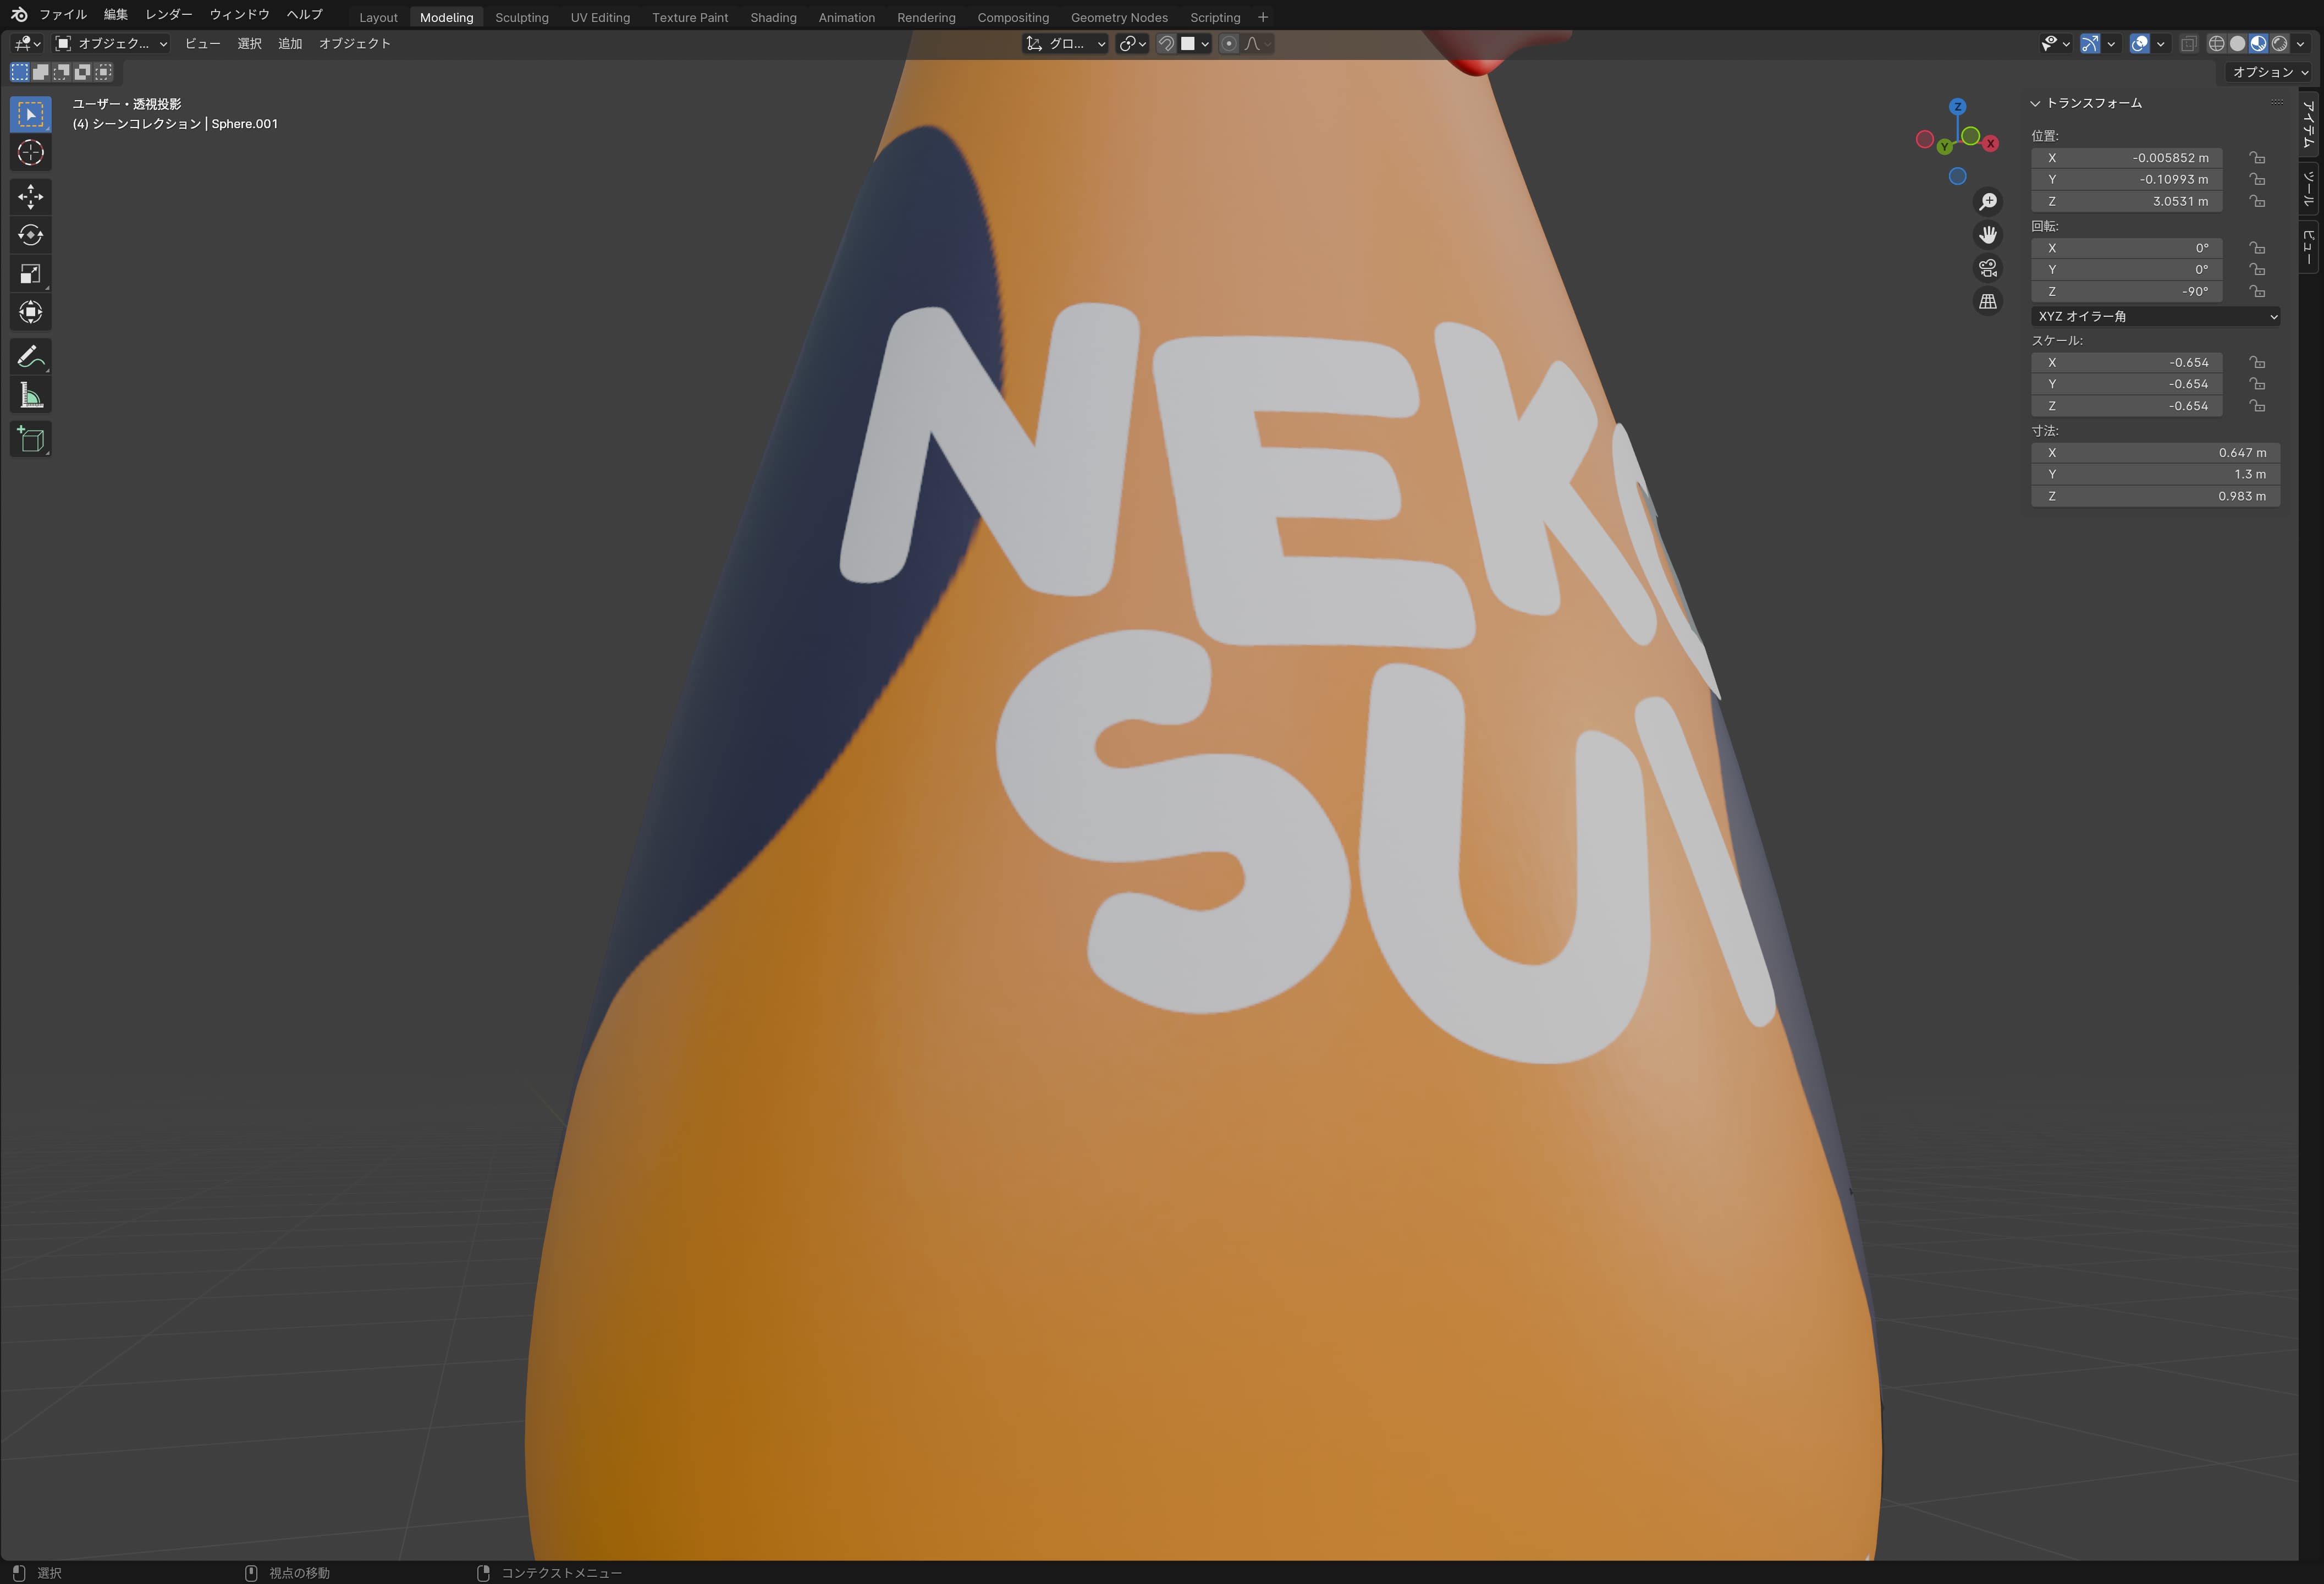
Task: Toggle show overlays button
Action: point(2140,44)
